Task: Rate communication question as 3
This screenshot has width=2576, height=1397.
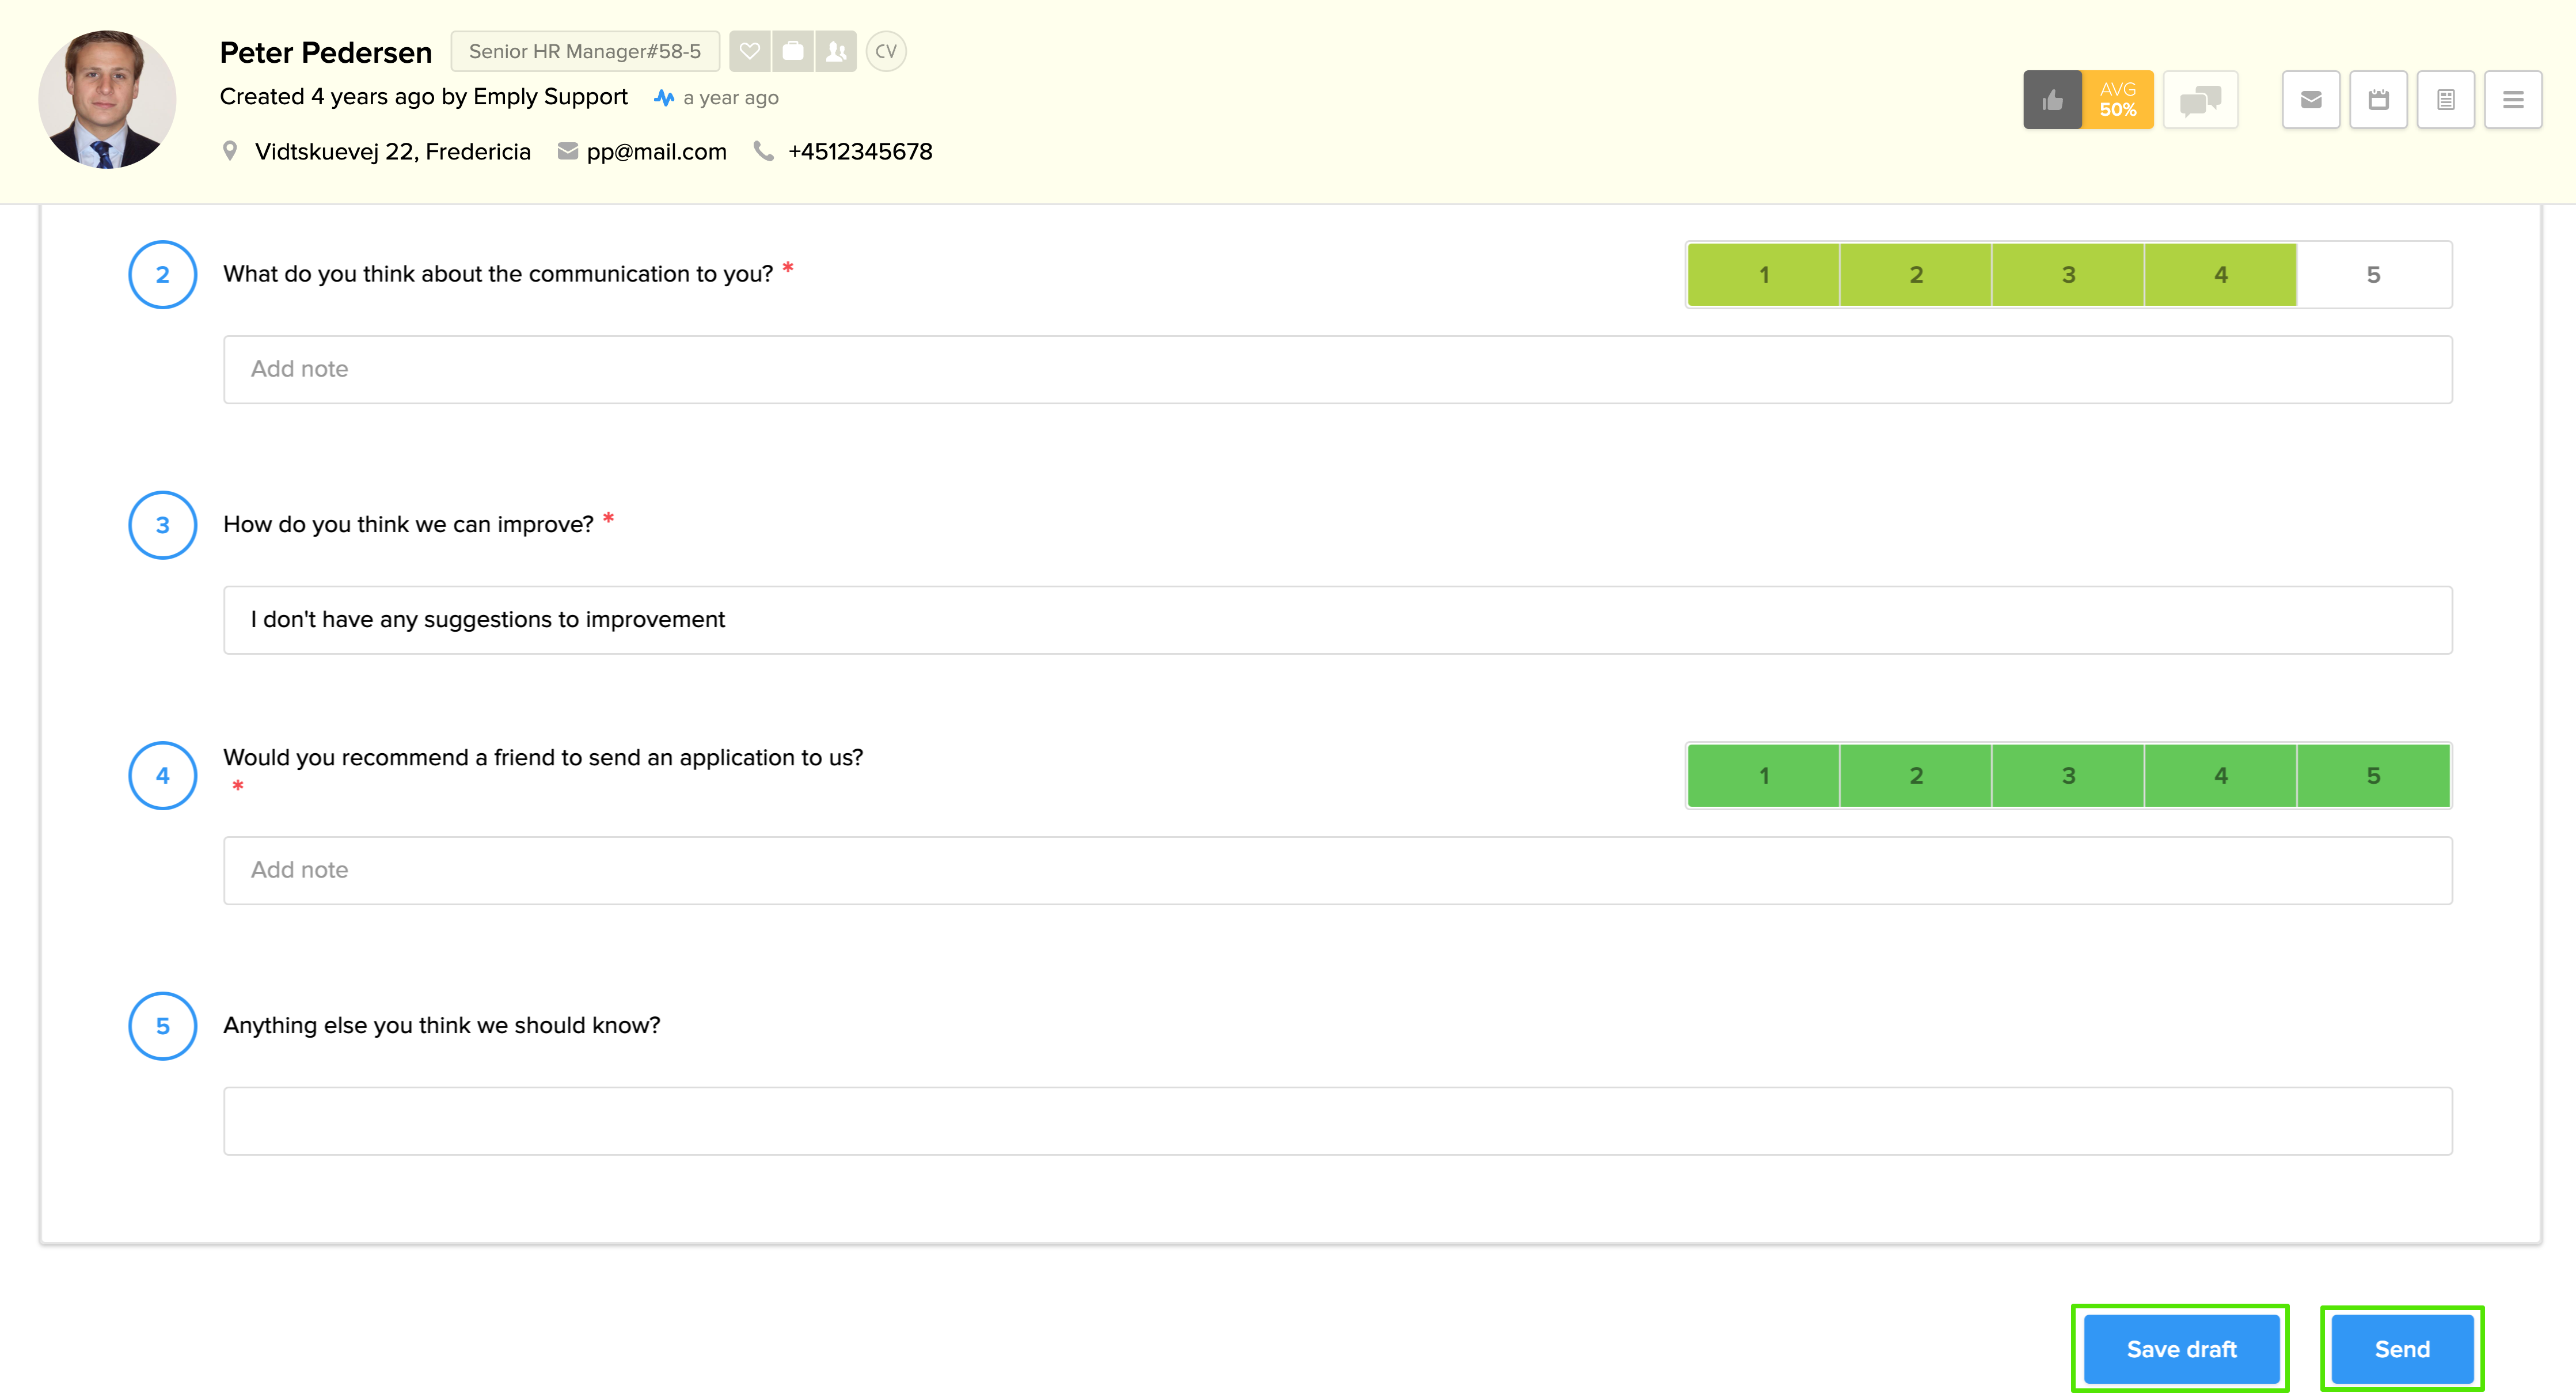Action: tap(2068, 274)
